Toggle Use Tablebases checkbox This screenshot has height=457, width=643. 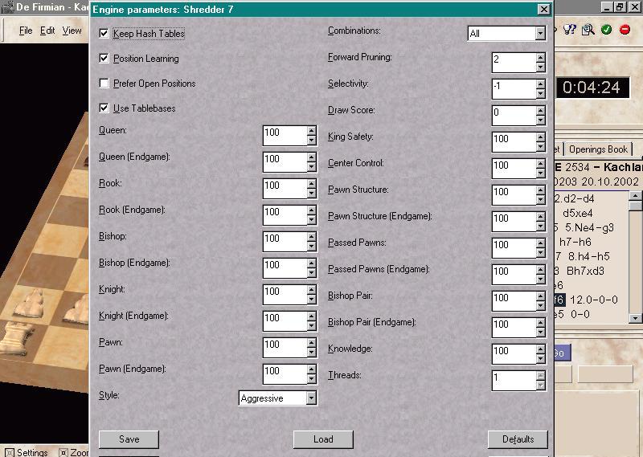coord(104,108)
